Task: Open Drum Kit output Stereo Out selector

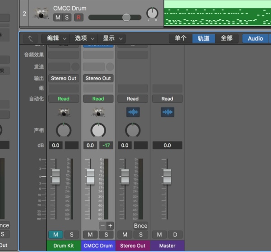Action: click(64, 78)
